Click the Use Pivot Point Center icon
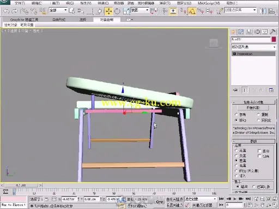The image size is (279, 209). coord(154,11)
